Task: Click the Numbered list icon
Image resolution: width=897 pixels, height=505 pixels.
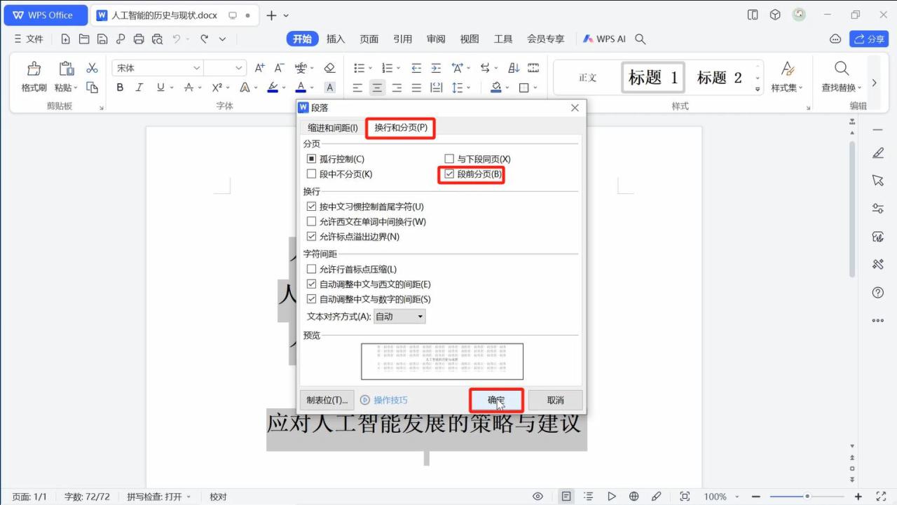Action: (387, 68)
